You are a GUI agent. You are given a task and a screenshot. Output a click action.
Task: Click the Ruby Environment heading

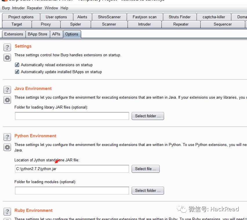[33, 210]
